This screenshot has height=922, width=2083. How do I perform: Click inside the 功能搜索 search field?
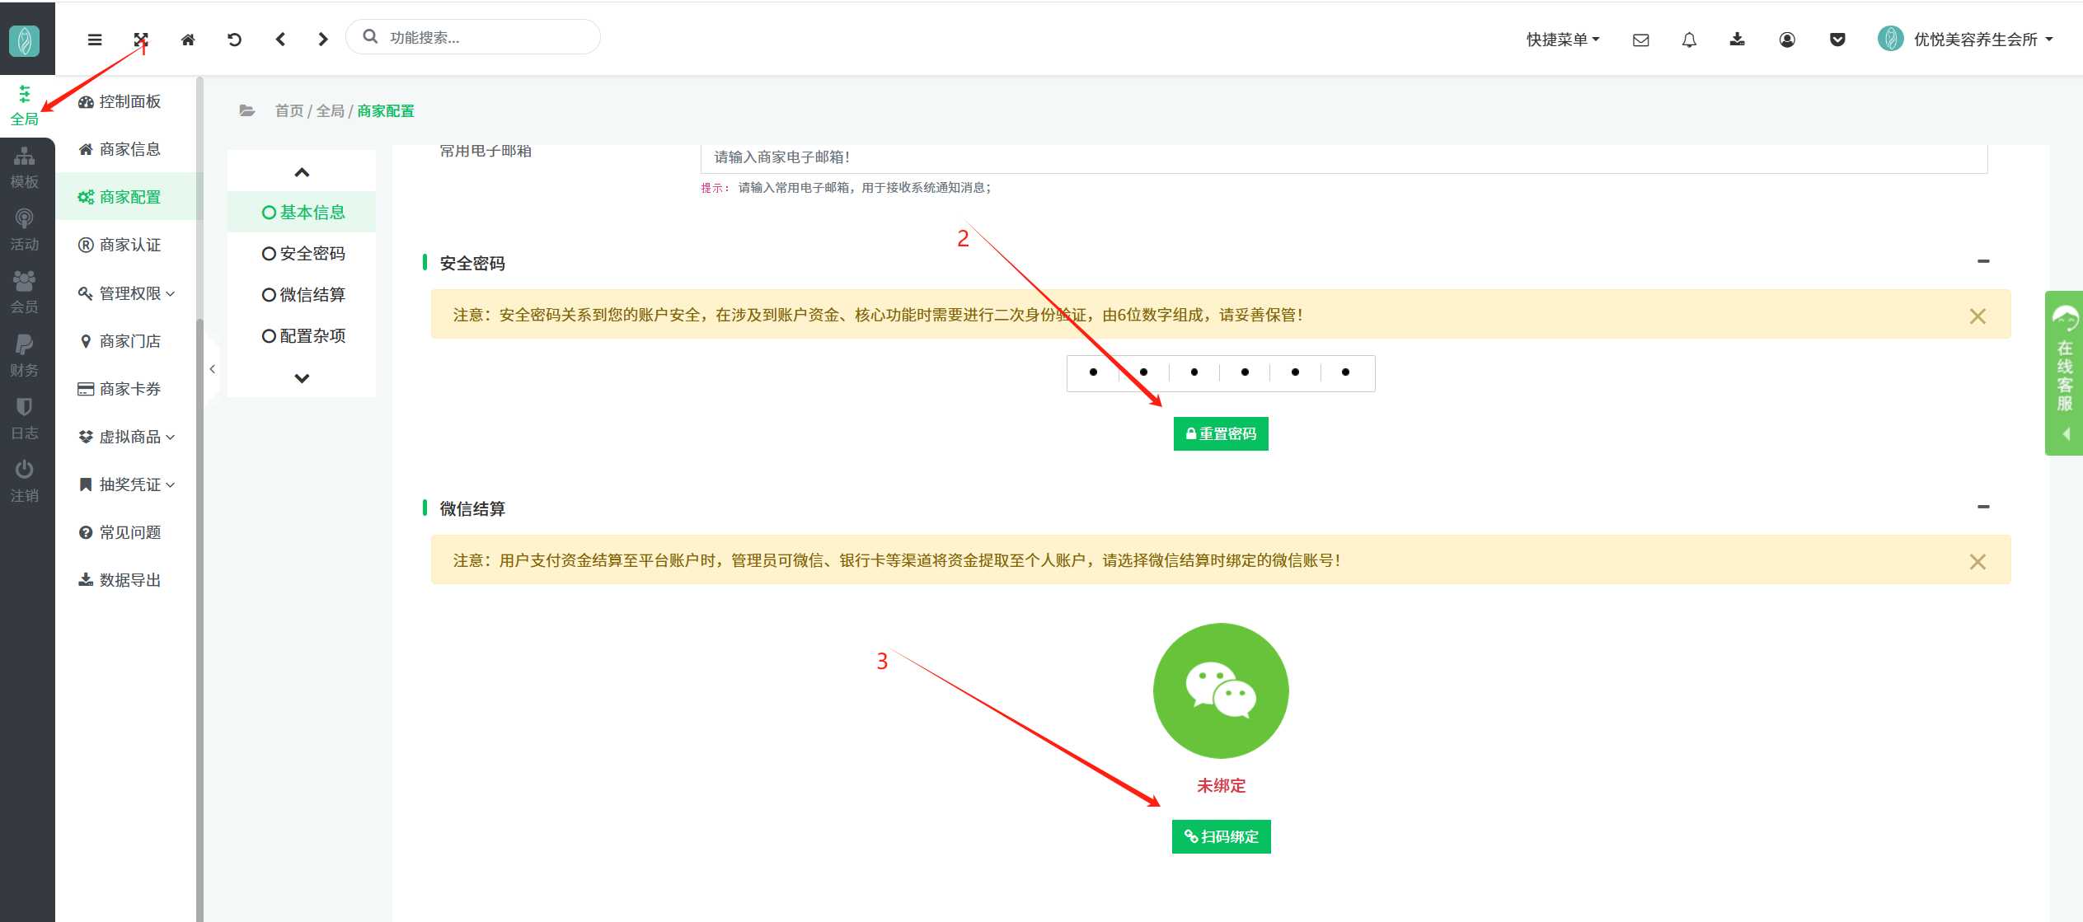[473, 37]
